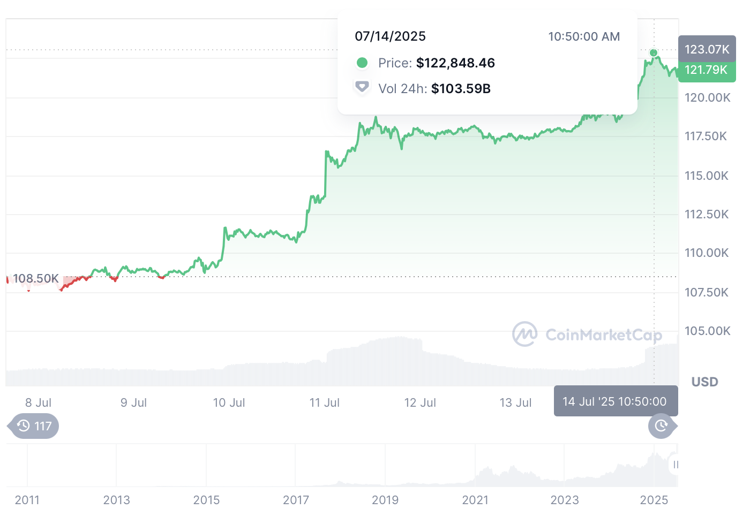750x517 pixels.
Task: Select the 11 Jul date on the time axis
Action: click(325, 402)
